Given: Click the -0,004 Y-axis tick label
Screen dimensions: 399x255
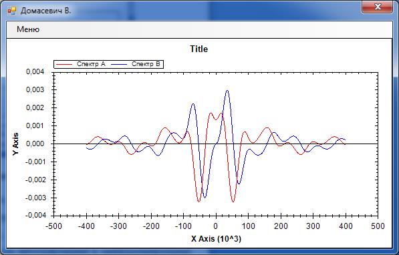Looking at the screenshot, I should (35, 216).
